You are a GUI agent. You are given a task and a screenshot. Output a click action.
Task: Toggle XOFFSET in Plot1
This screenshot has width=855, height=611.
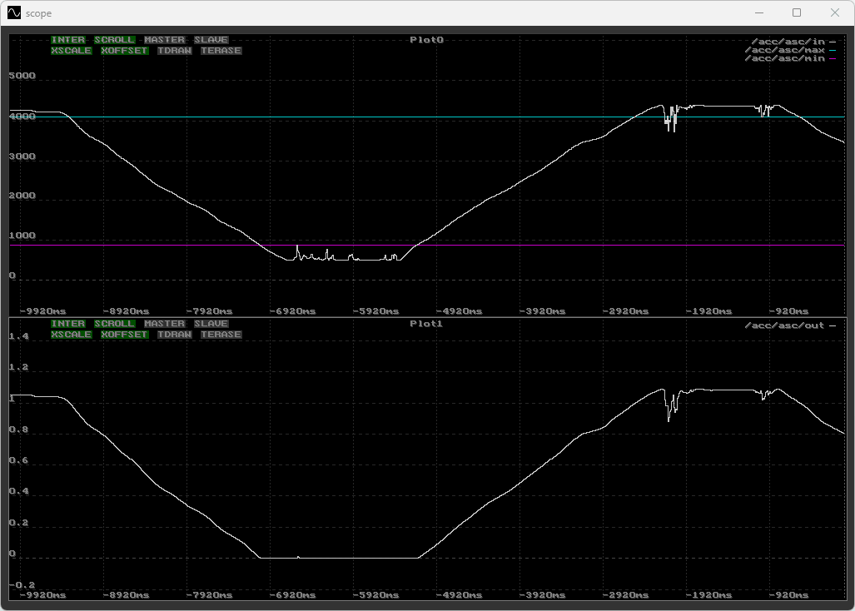point(124,335)
